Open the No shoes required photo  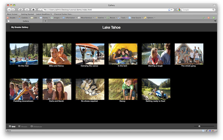tap(90, 89)
